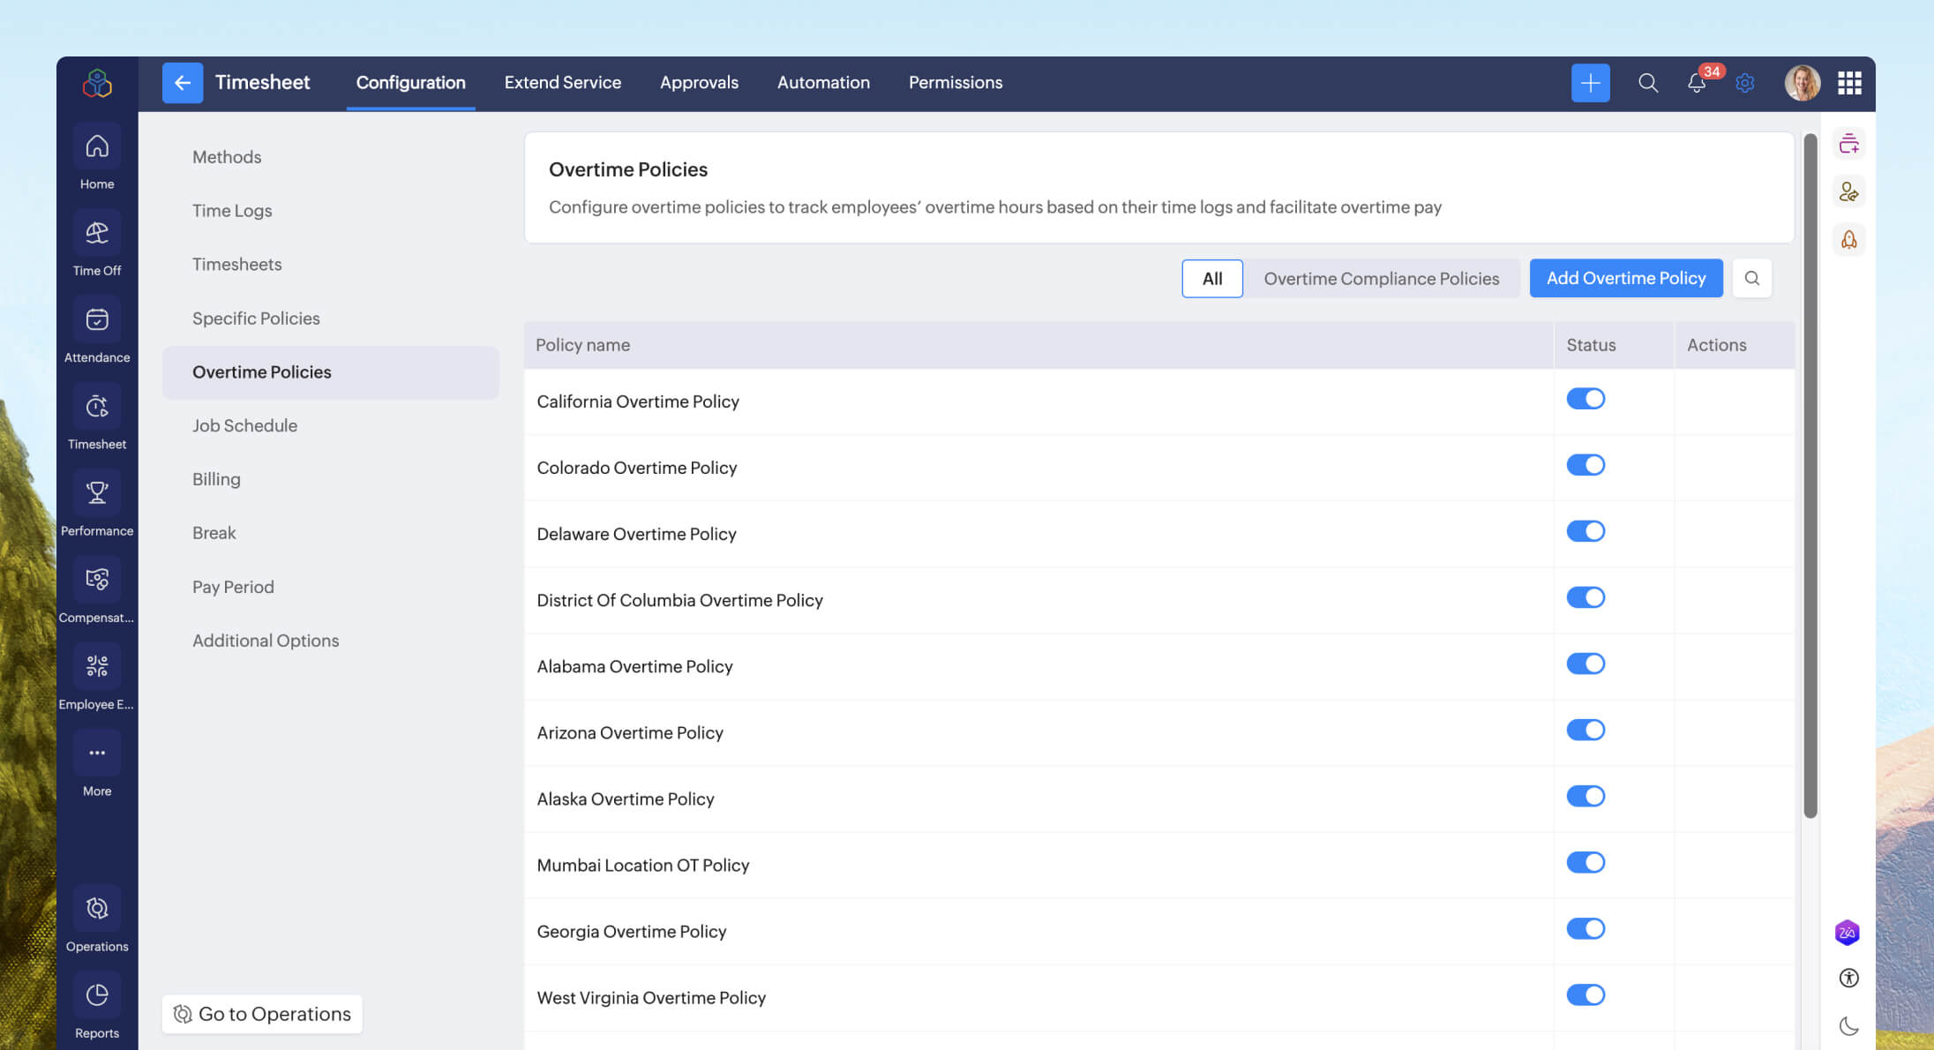Image resolution: width=1934 pixels, height=1050 pixels.
Task: Select the All filter tab
Action: pyautogui.click(x=1212, y=279)
